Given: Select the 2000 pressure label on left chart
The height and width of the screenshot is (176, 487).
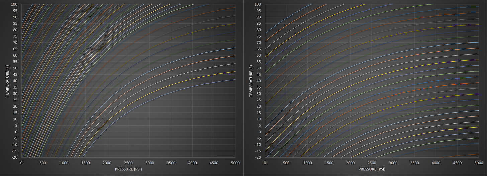Looking at the screenshot, I should (107, 163).
